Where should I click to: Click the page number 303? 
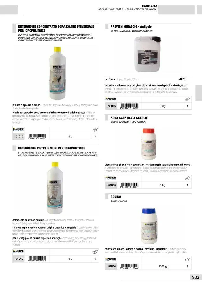196,277
